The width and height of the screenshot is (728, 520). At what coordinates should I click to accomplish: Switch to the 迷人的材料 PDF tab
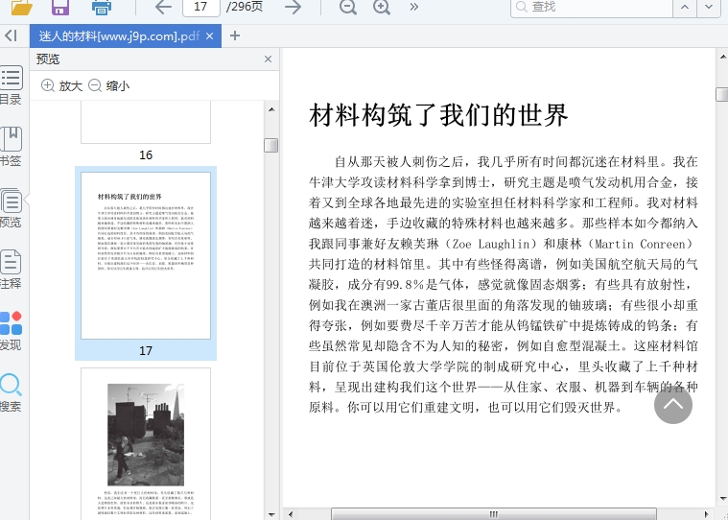pos(118,35)
